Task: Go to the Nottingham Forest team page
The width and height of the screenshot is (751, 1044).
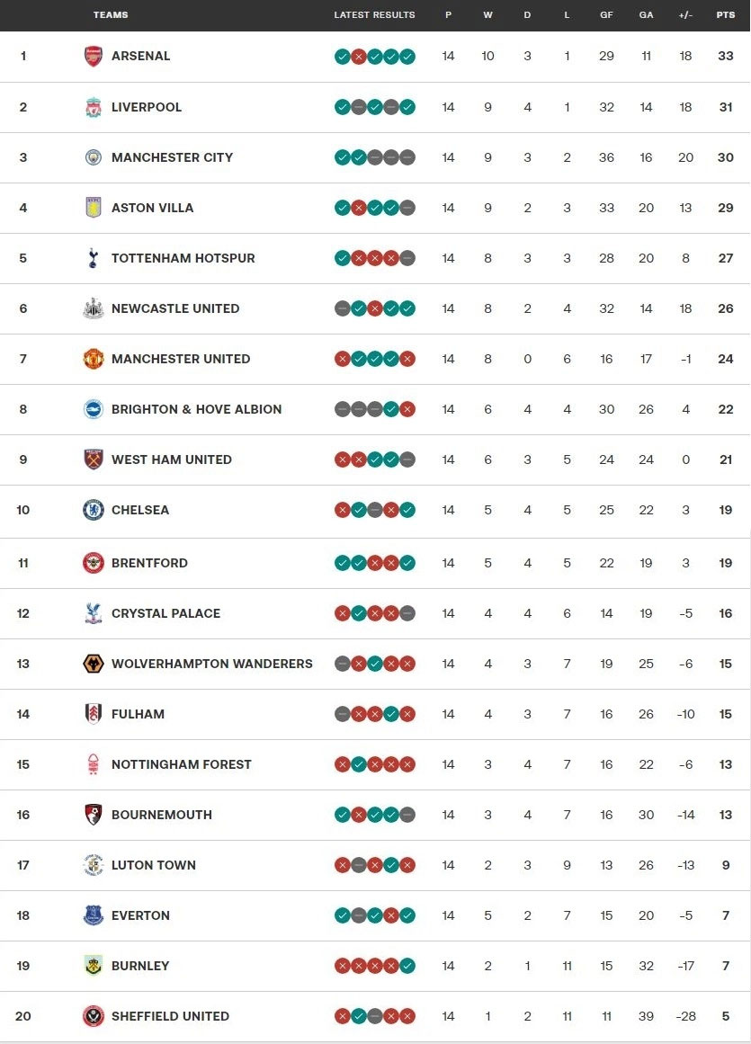Action: 181,764
